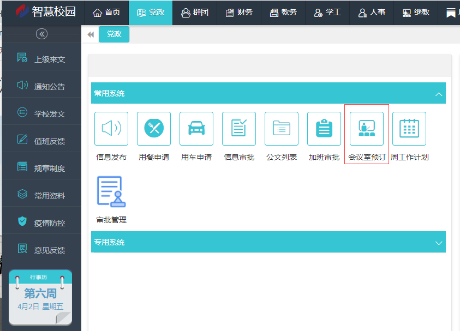Select the 信息审批 checklist icon

[239, 129]
